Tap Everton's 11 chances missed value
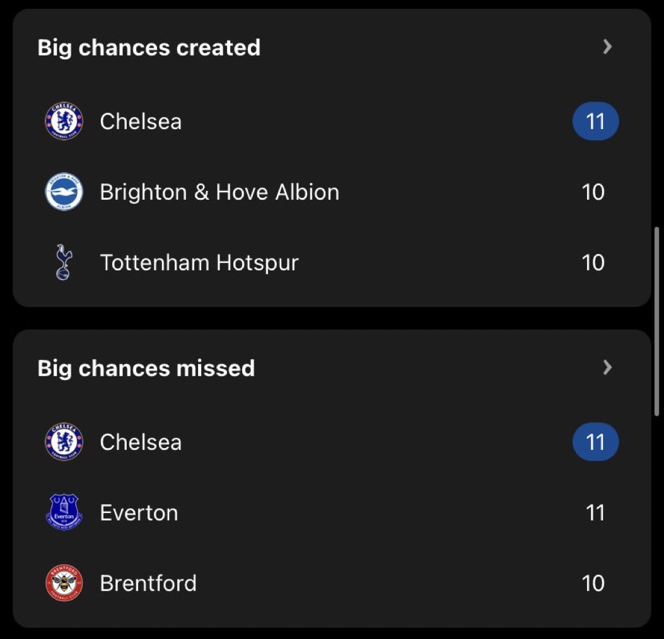The width and height of the screenshot is (664, 639). 595,512
